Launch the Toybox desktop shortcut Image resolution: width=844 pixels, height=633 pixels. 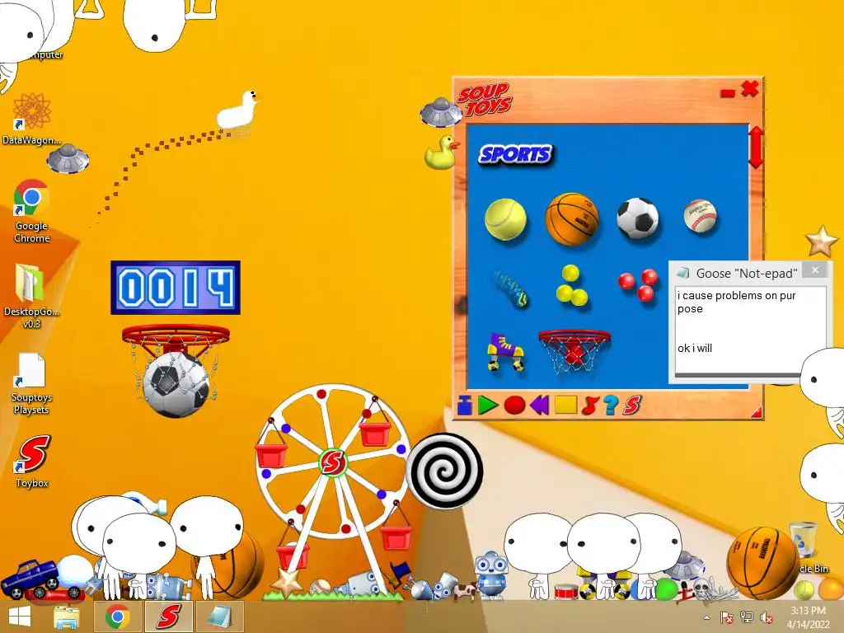[x=31, y=462]
